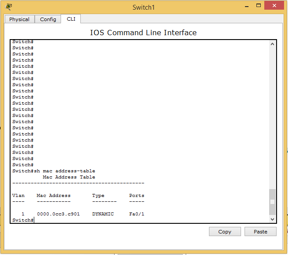The height and width of the screenshot is (255, 288).
Task: Close the Switch1 window
Action: pos(277,6)
